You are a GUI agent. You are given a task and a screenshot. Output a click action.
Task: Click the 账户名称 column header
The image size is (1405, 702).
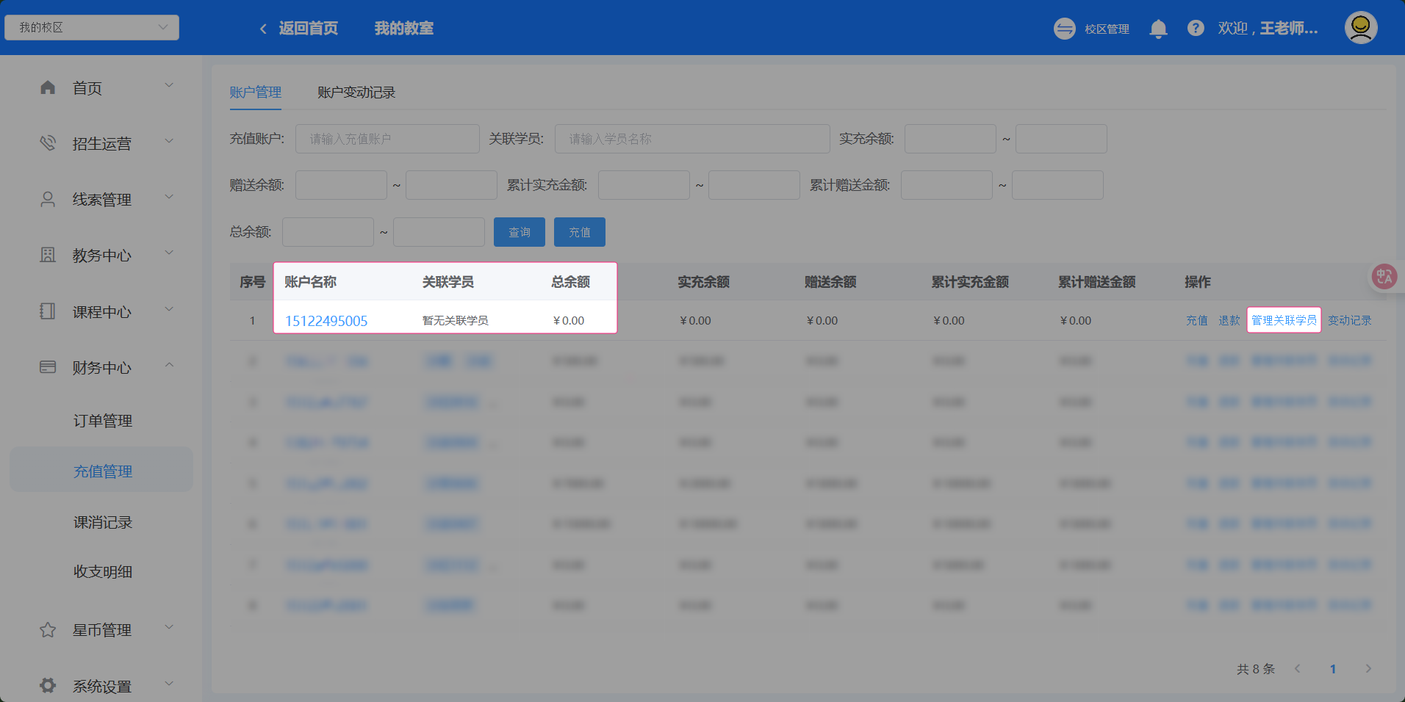coord(311,282)
